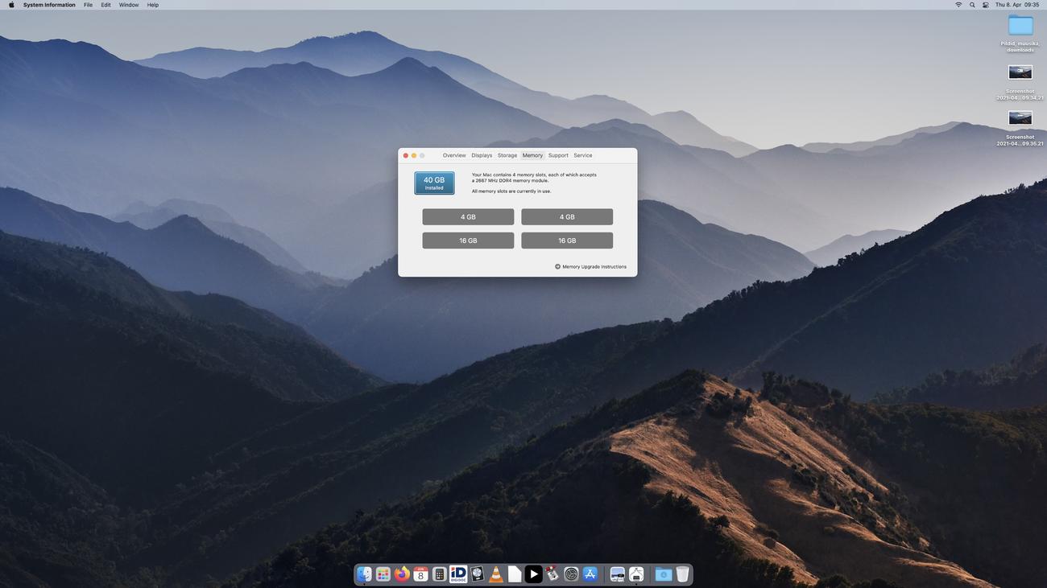Open Launchpad from the dock
The image size is (1047, 588).
(x=383, y=574)
